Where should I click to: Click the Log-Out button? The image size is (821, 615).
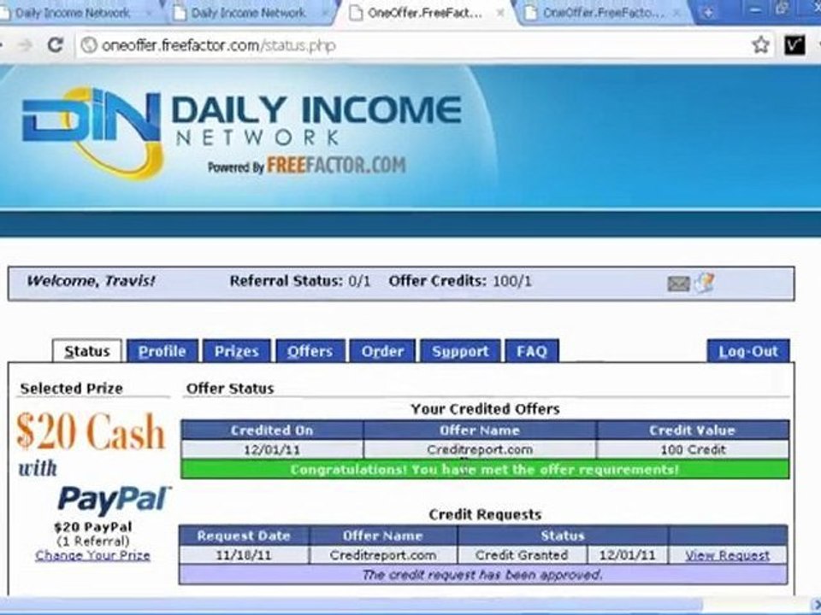pyautogui.click(x=748, y=351)
